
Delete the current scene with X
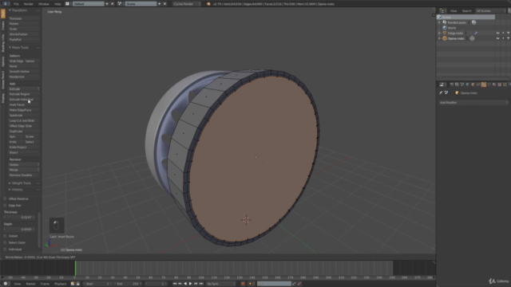[164, 4]
